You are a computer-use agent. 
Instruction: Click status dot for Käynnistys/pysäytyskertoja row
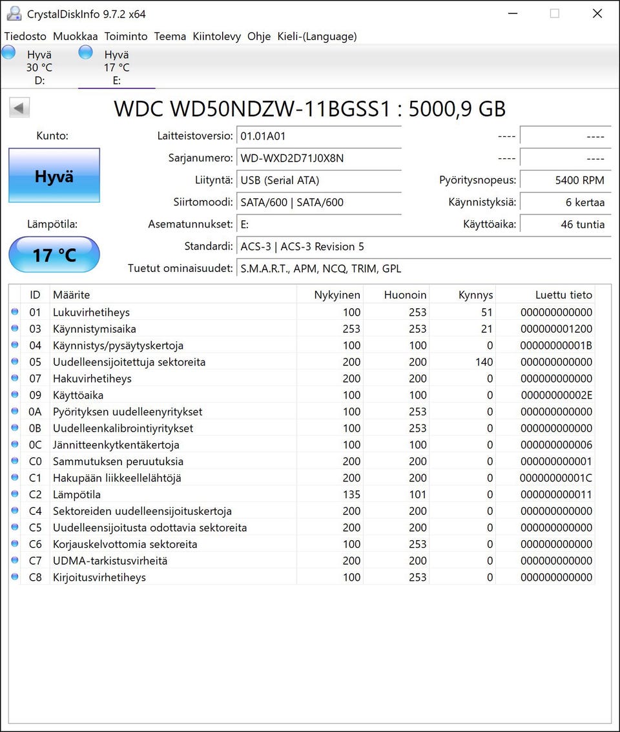(15, 345)
